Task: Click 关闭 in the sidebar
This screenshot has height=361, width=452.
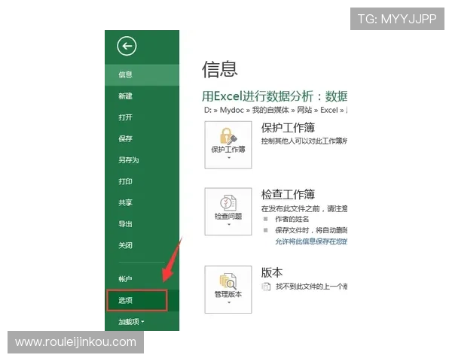Action: point(142,245)
